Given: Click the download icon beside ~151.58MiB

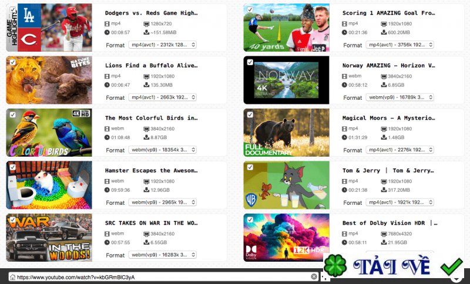Looking at the screenshot, I should click(x=146, y=32).
